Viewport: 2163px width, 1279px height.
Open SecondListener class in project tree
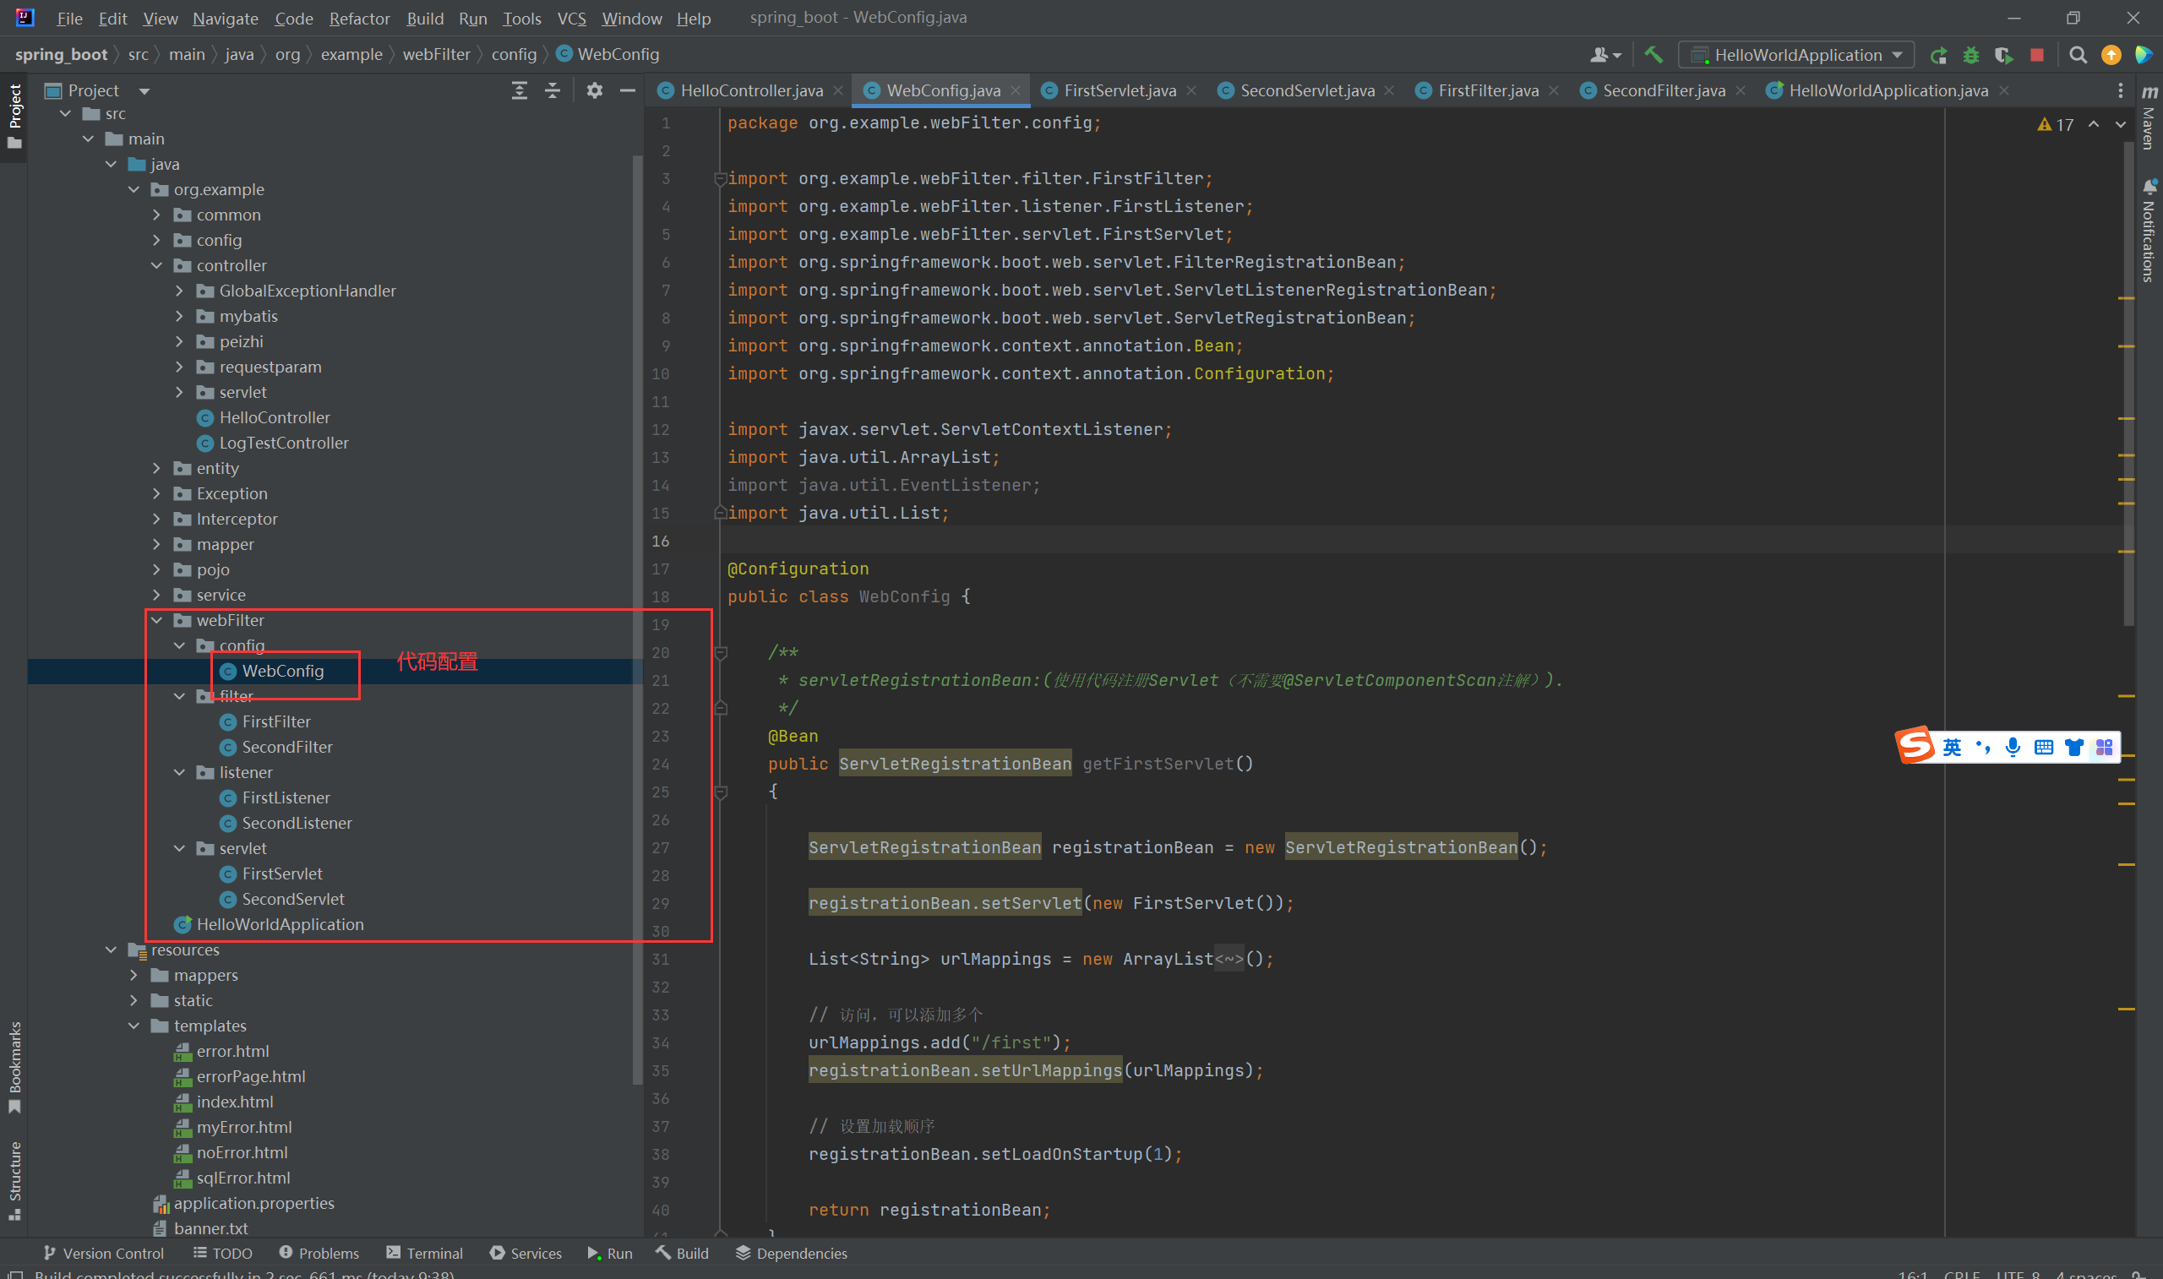(x=297, y=822)
